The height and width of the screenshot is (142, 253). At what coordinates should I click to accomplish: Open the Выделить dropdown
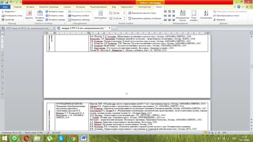9,12
